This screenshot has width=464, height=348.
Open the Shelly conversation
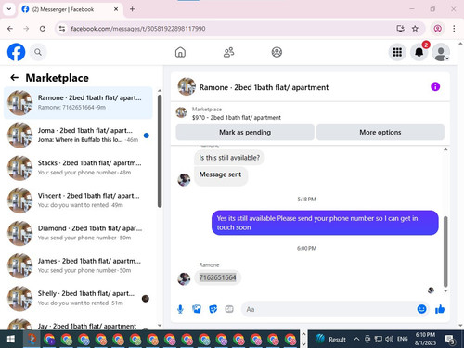[x=78, y=298]
